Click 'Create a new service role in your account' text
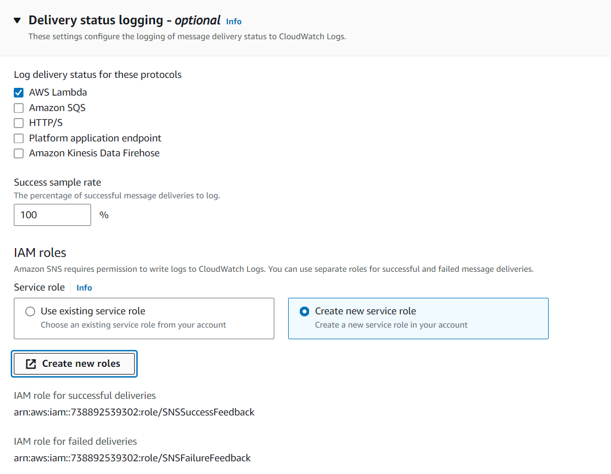 (391, 325)
